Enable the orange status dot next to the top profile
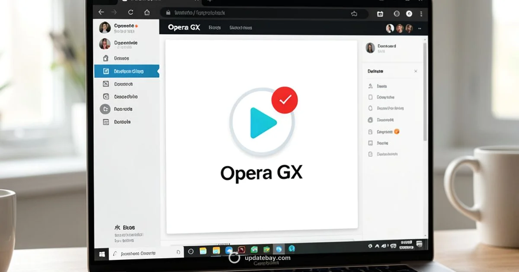 [136, 26]
